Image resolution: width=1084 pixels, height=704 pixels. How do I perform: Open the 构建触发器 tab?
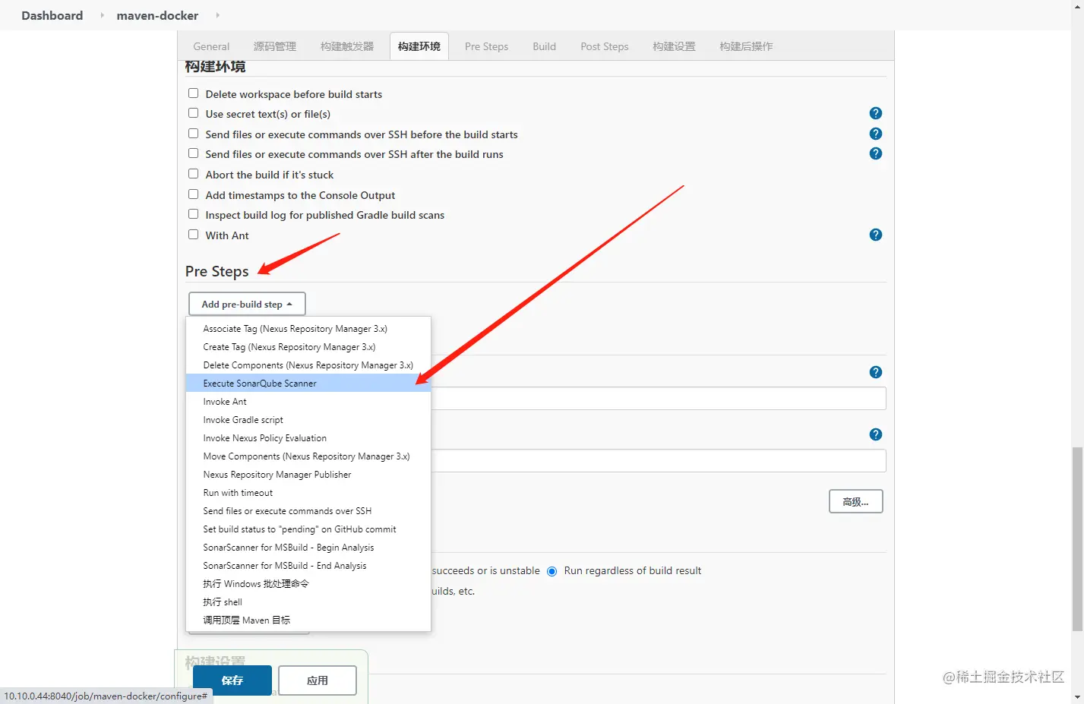[x=347, y=46]
